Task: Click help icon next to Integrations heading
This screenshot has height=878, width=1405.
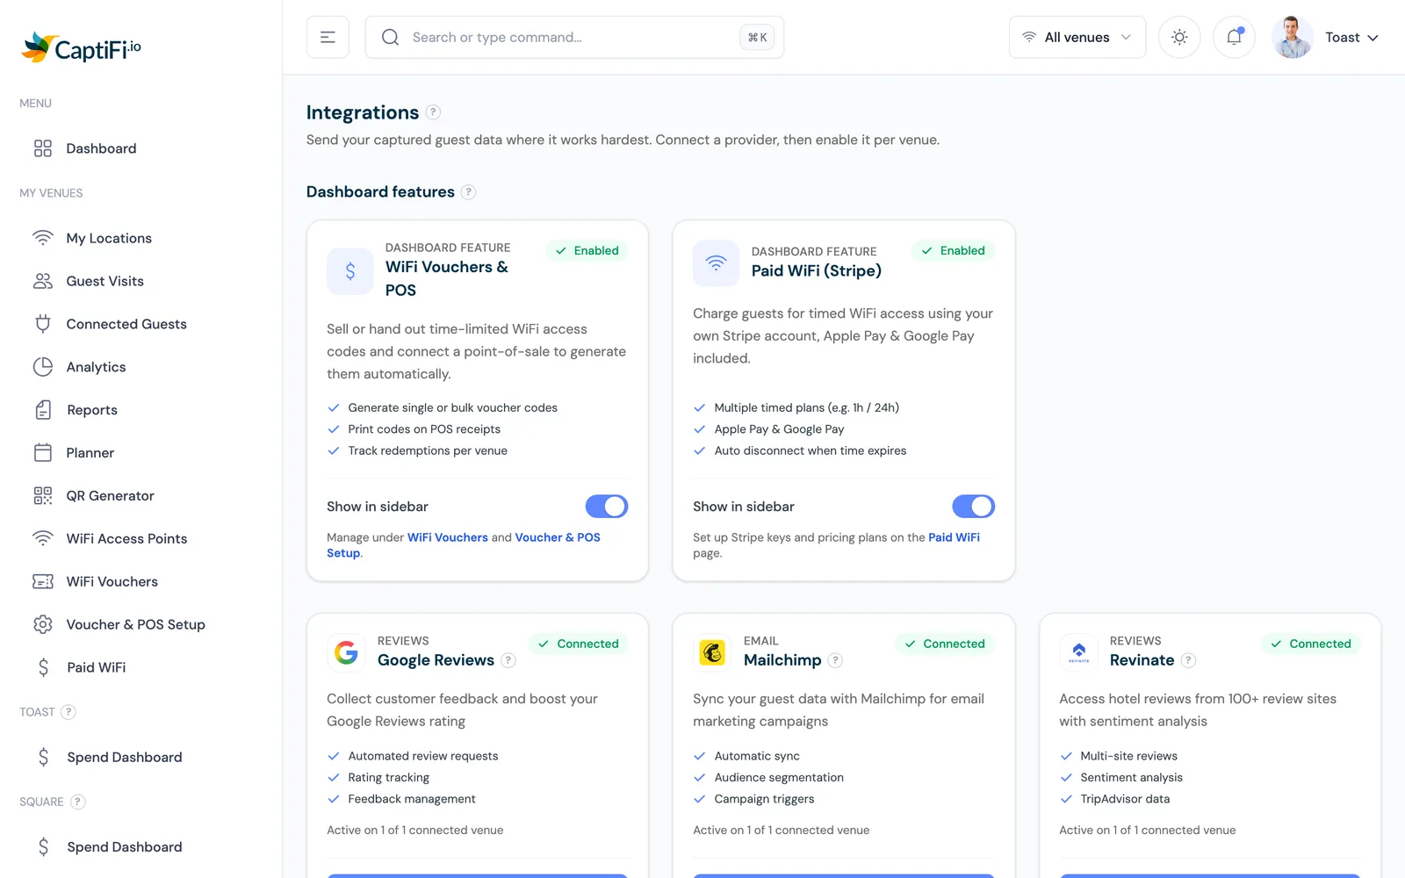Action: (x=433, y=112)
